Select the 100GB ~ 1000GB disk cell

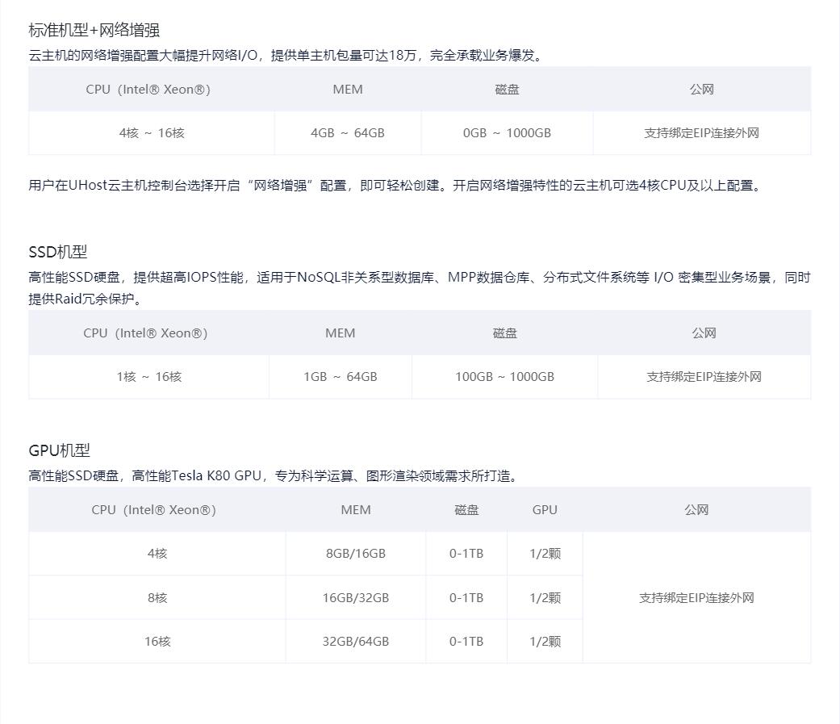tap(504, 377)
